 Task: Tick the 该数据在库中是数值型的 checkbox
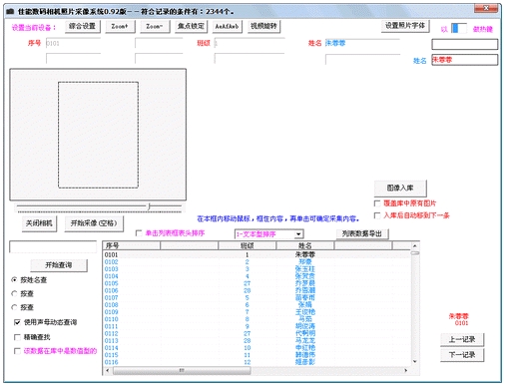[x=17, y=351]
